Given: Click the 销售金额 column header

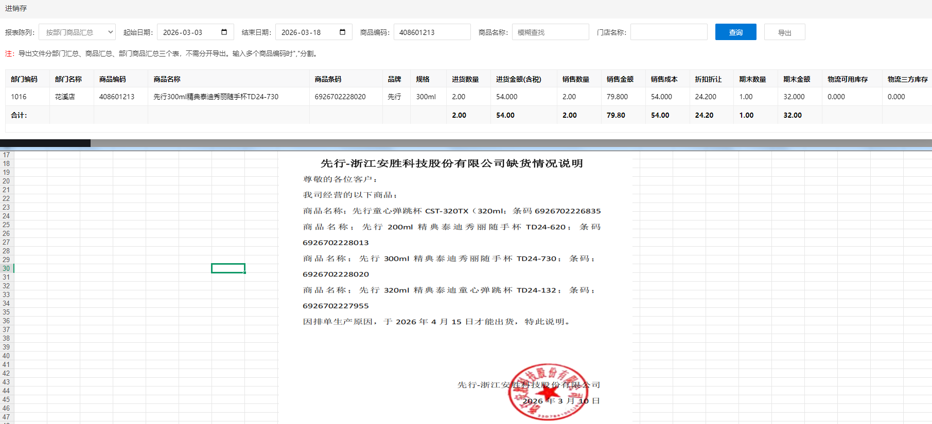Looking at the screenshot, I should tap(620, 79).
